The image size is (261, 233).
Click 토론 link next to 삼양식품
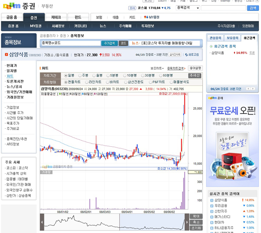click(252, 53)
